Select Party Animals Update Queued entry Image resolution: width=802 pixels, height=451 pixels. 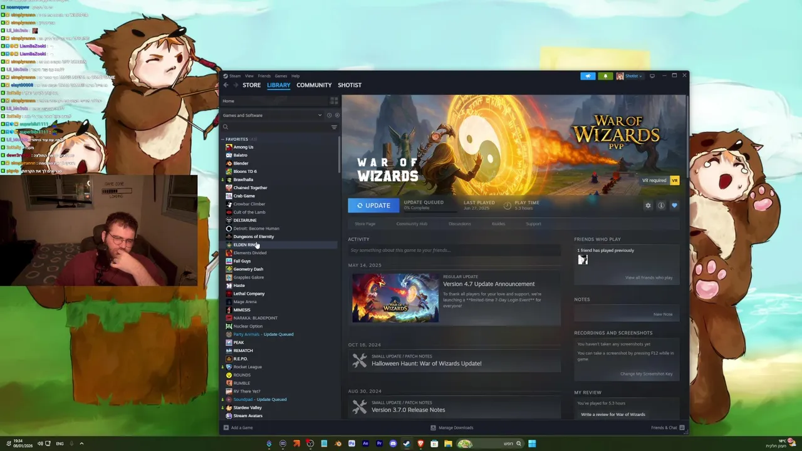click(263, 334)
